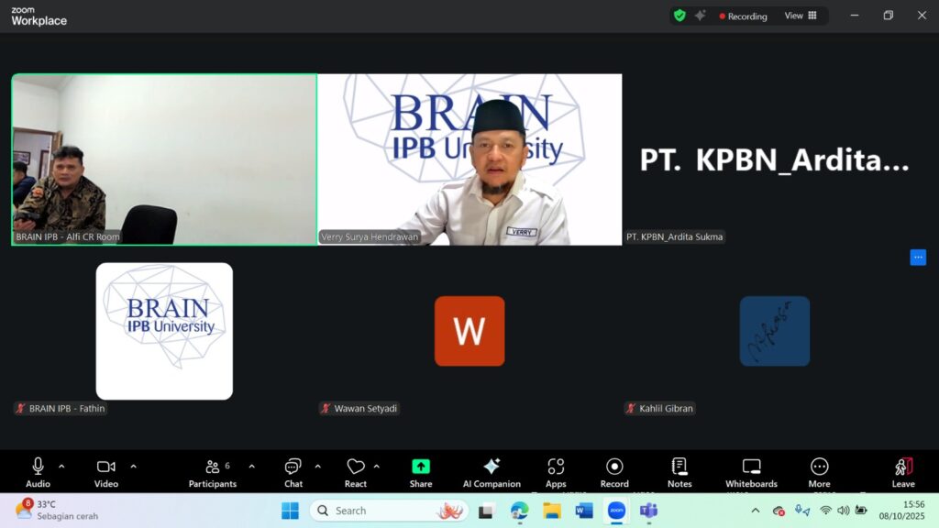Open the View layout menu
939x528 pixels.
801,16
